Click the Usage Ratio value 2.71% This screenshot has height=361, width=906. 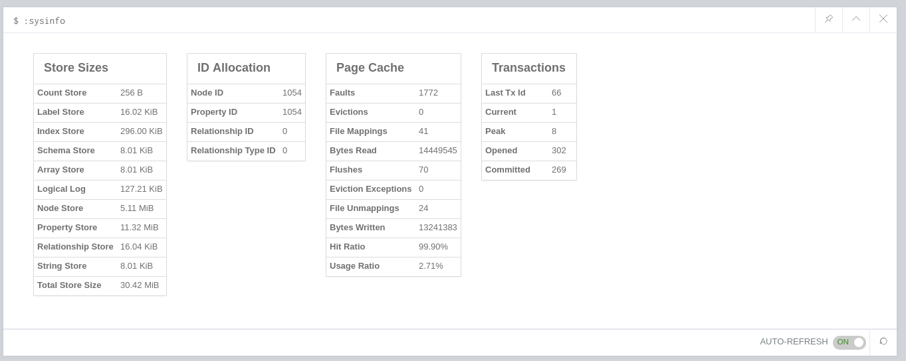click(431, 266)
